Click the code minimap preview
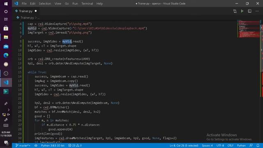 249,29
